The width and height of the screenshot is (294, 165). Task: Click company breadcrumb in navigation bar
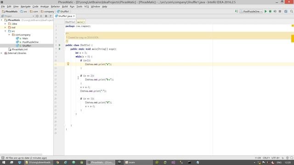(47, 11)
